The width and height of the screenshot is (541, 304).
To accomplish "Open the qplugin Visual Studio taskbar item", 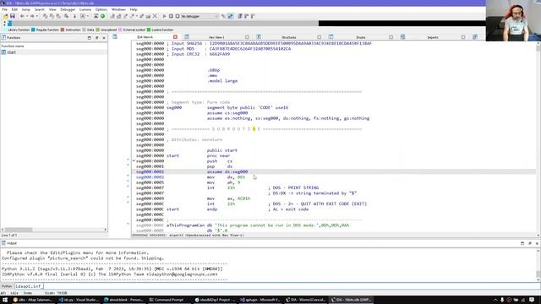I will [260, 300].
